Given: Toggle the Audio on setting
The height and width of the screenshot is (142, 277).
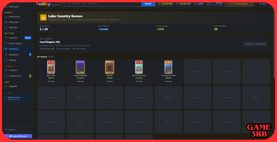Looking at the screenshot, I should tap(18, 130).
